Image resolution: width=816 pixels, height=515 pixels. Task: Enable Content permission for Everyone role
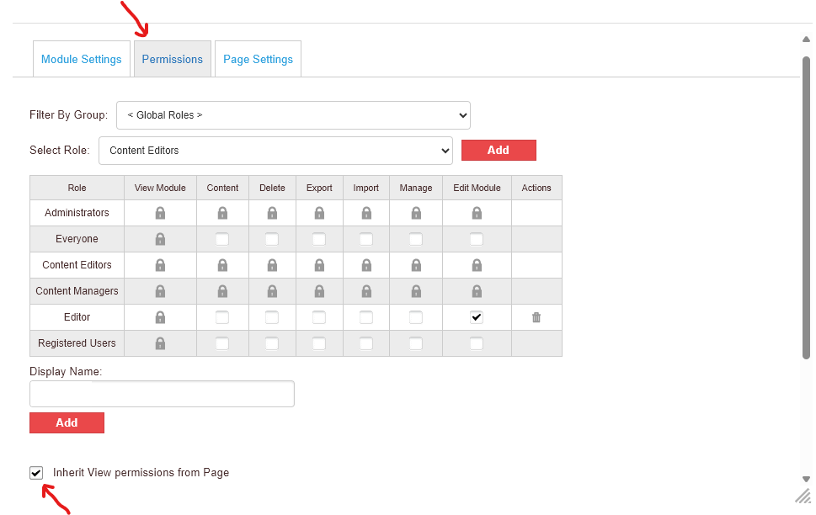222,239
